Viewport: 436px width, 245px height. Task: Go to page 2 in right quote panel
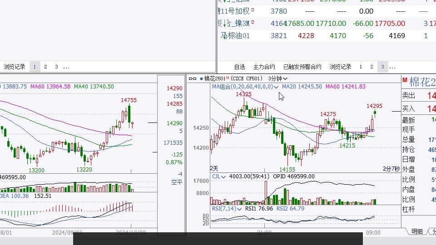(x=372, y=67)
